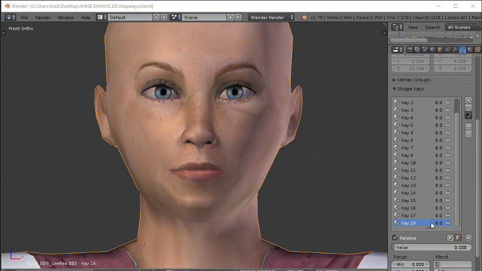This screenshot has width=482, height=271.
Task: Mute Key 2 using its eye icon
Action: (447, 103)
